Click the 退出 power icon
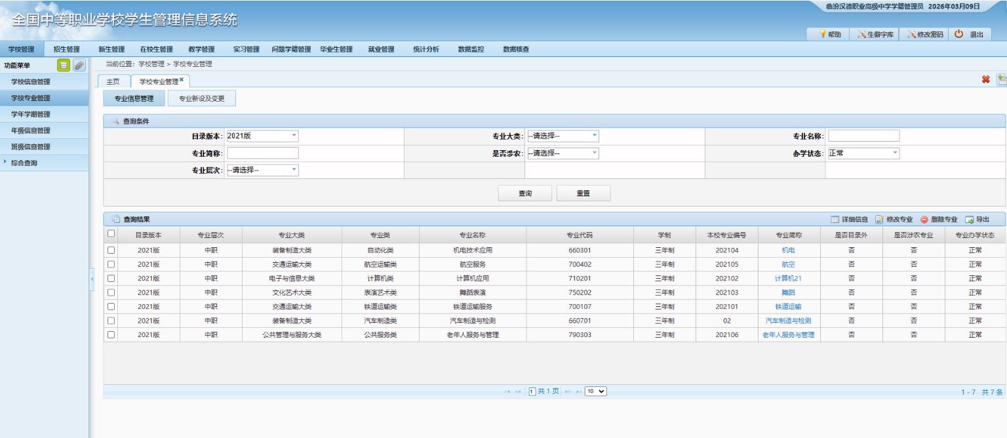 pyautogui.click(x=958, y=35)
